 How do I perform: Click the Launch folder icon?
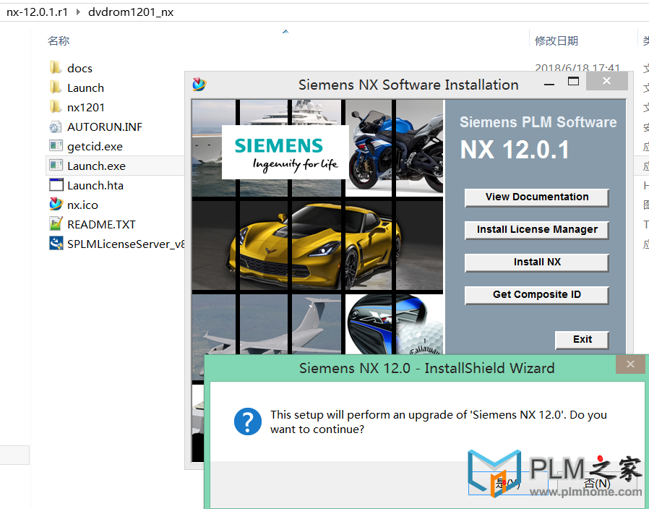coord(56,87)
